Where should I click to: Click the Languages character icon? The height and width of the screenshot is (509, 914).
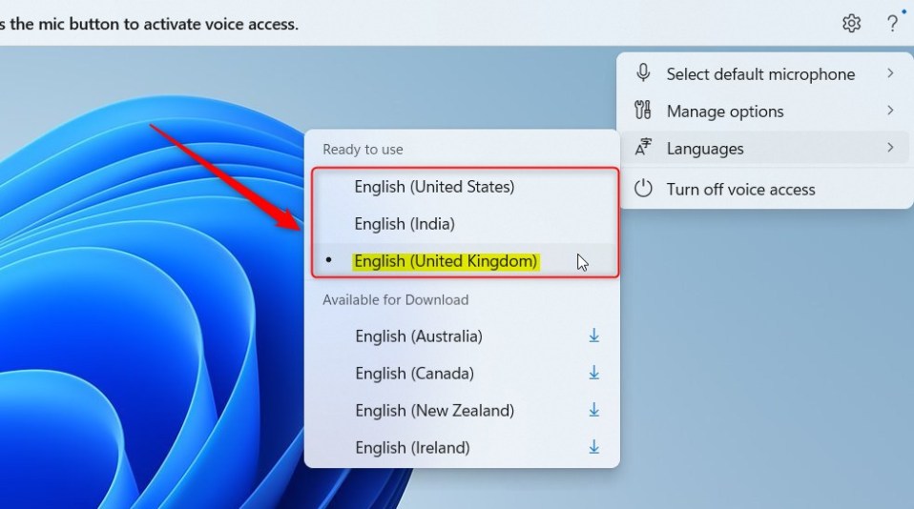643,148
